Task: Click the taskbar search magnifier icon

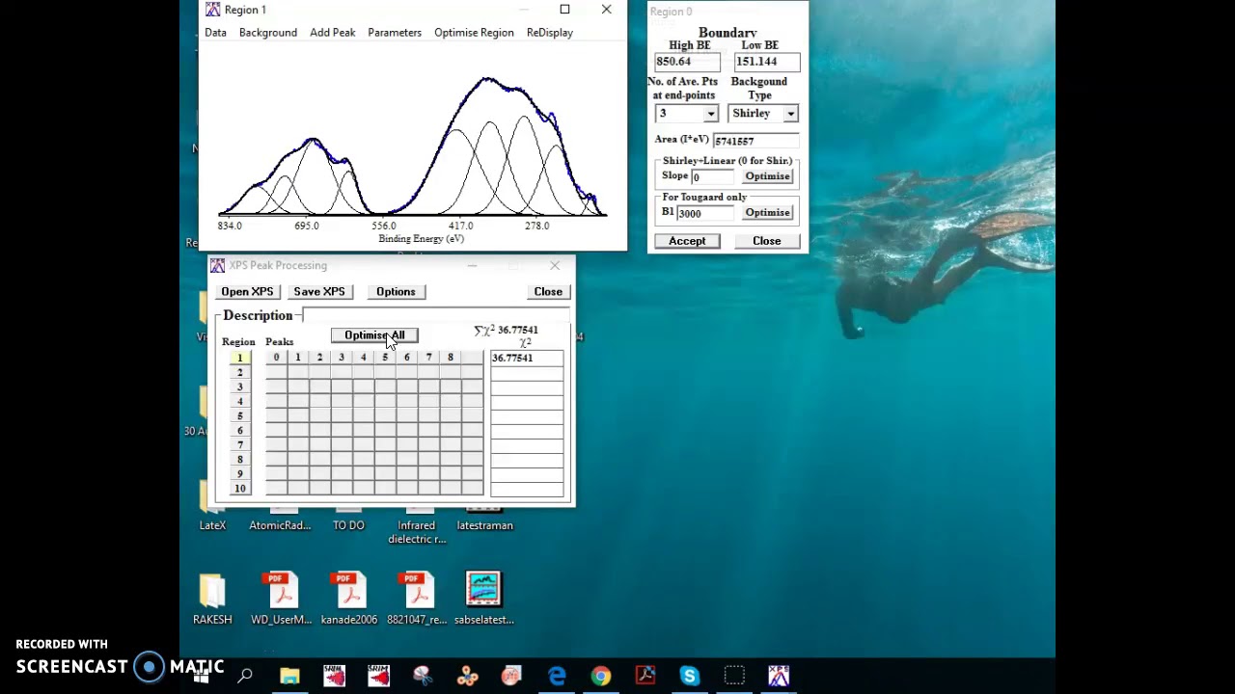Action: (x=245, y=676)
